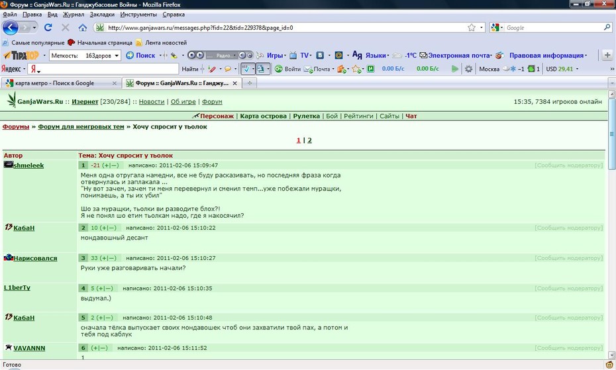Open the Закладки menu

102,15
